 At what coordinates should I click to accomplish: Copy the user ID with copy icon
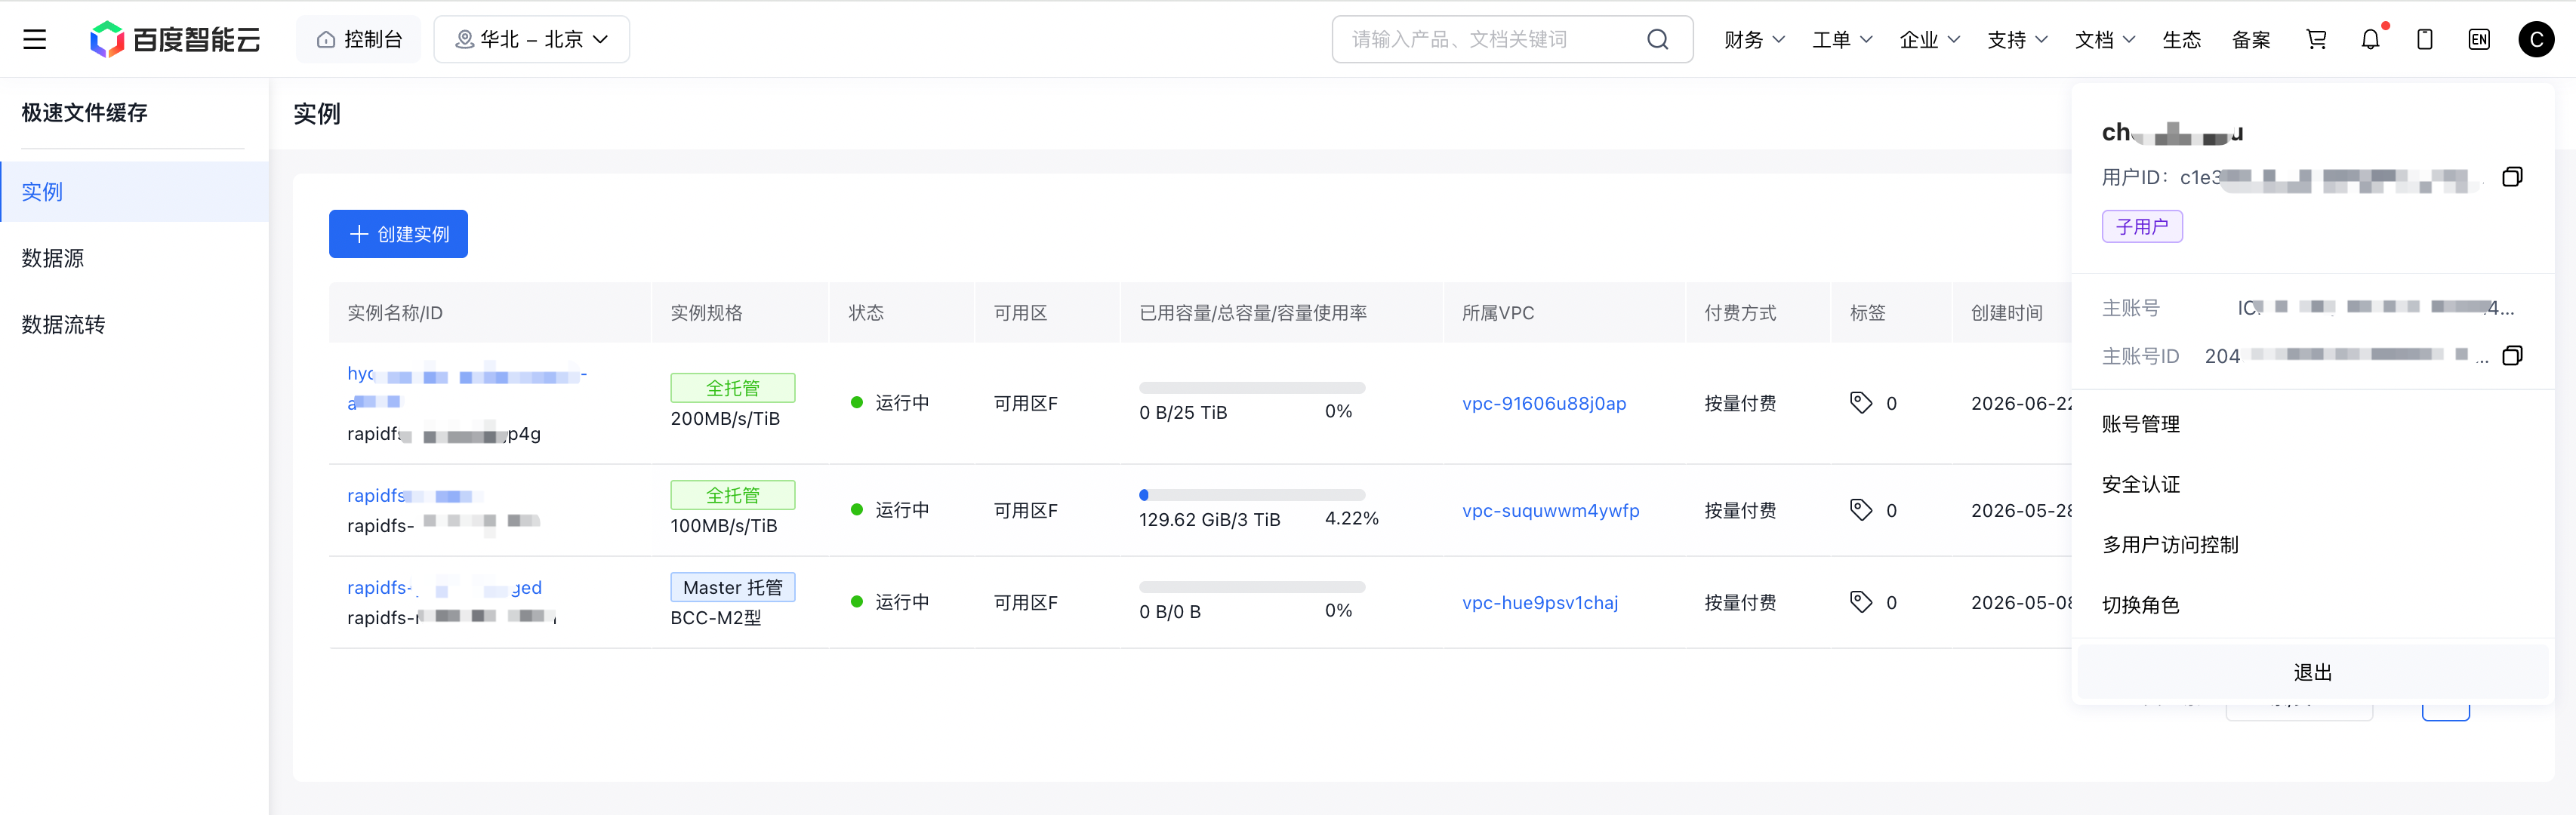coord(2511,177)
